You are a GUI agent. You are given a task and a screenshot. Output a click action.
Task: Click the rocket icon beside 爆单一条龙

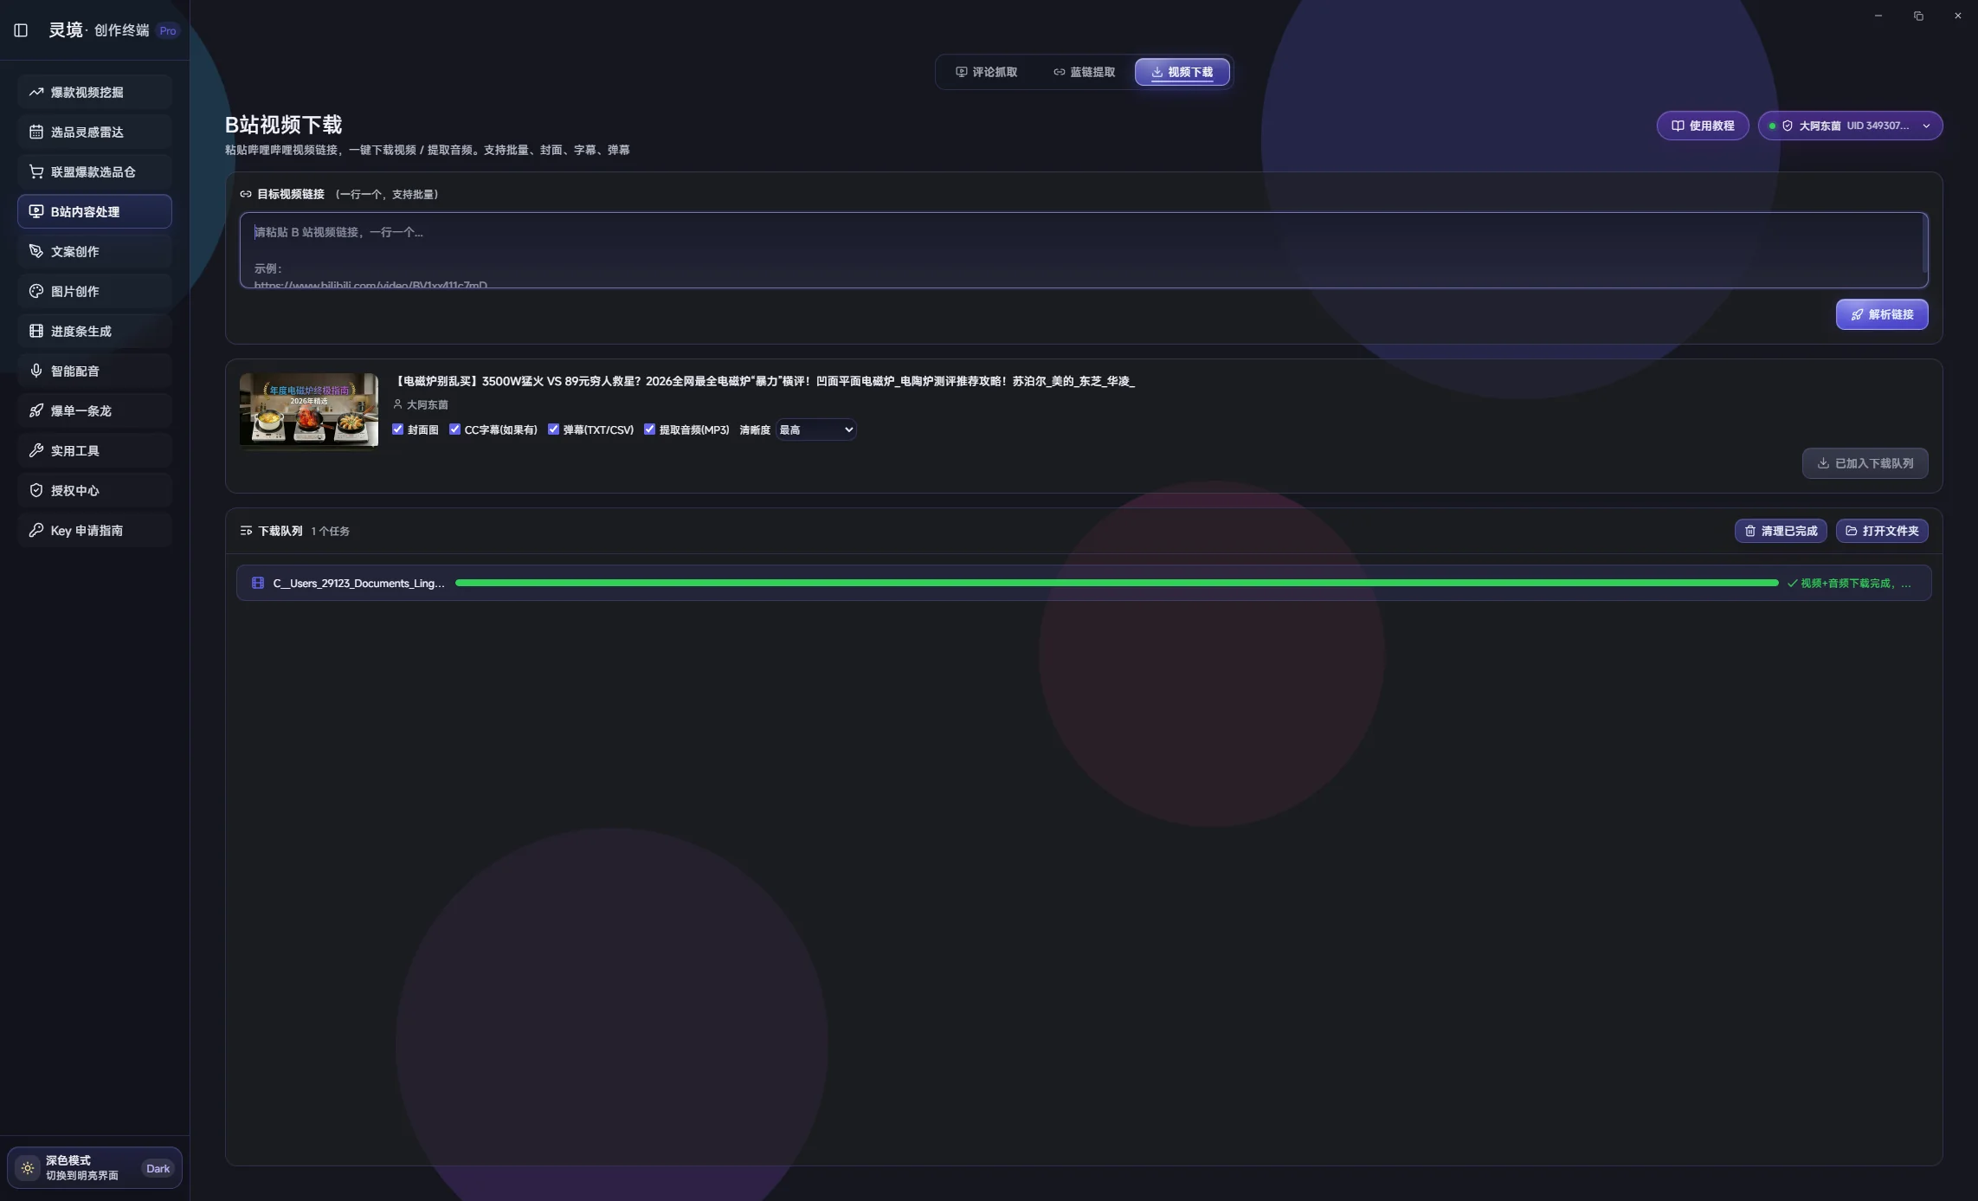35,410
